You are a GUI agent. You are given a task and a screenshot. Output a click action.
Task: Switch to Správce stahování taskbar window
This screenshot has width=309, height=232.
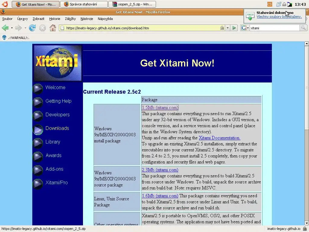84,4
